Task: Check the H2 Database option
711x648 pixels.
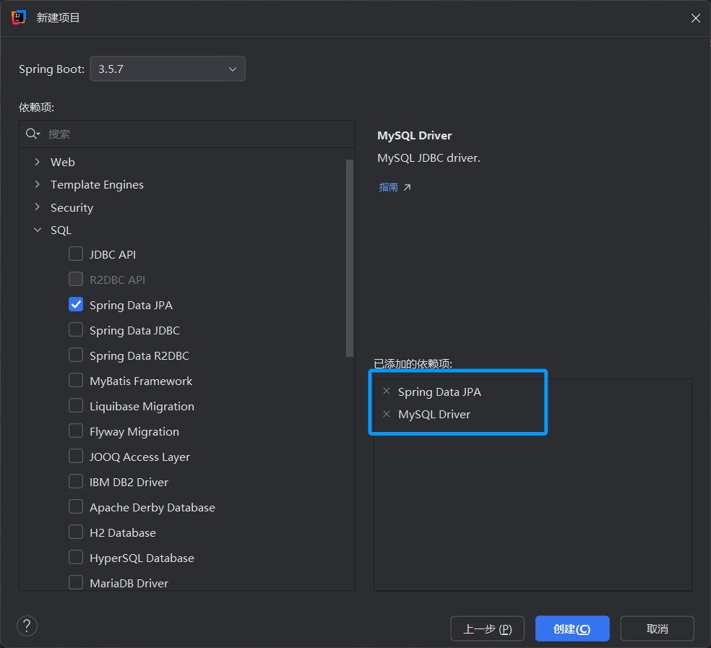Action: (x=76, y=532)
